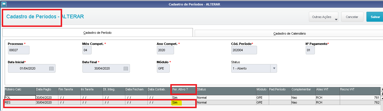This screenshot has height=111, width=383.
Task: Click the application icon in title bar
Action: (4, 4)
